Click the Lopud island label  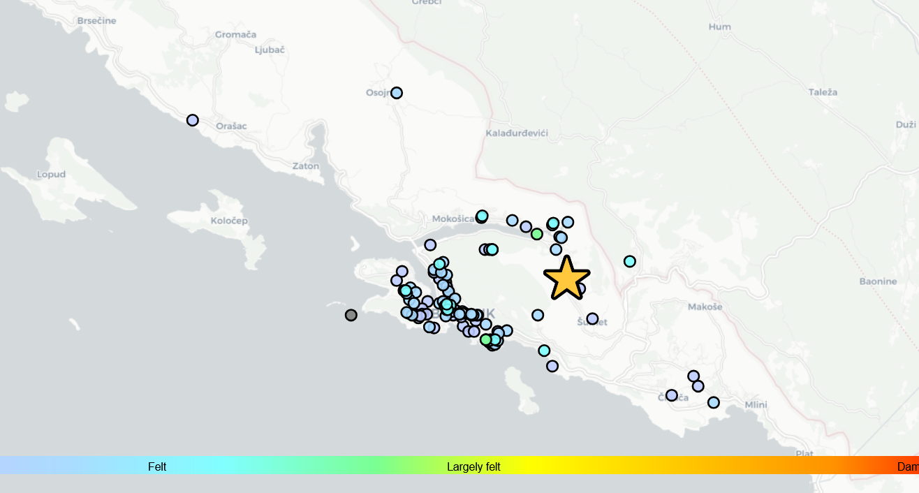pyautogui.click(x=52, y=175)
